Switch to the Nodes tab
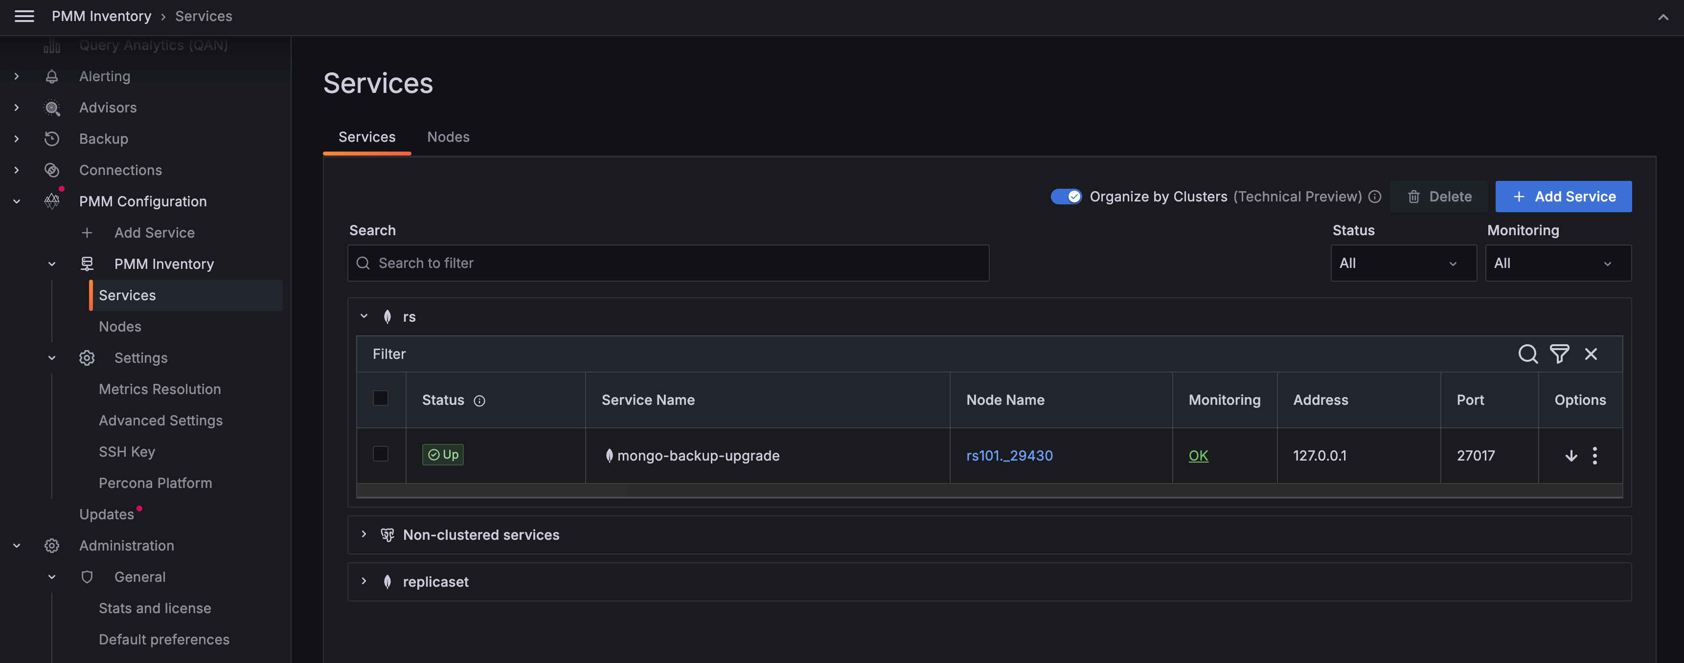 [x=448, y=137]
